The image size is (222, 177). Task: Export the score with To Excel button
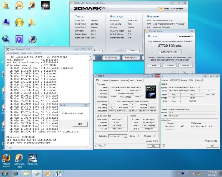tap(170, 66)
